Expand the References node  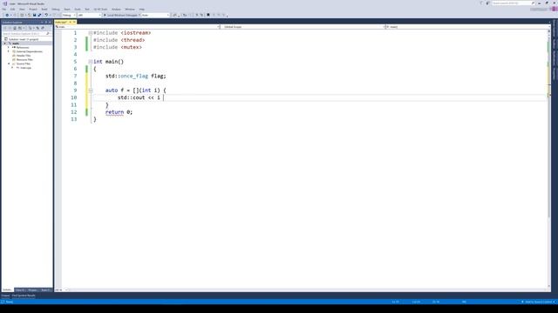tap(9, 47)
